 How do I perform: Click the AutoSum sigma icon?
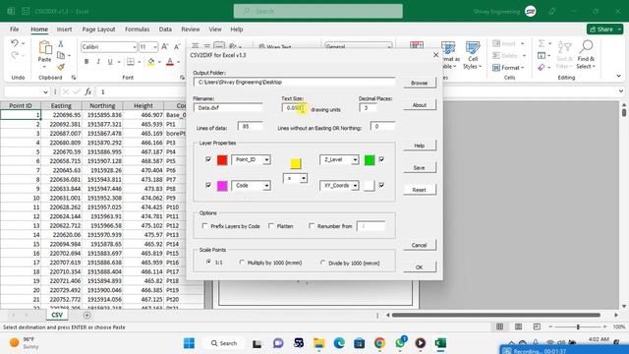point(542,43)
